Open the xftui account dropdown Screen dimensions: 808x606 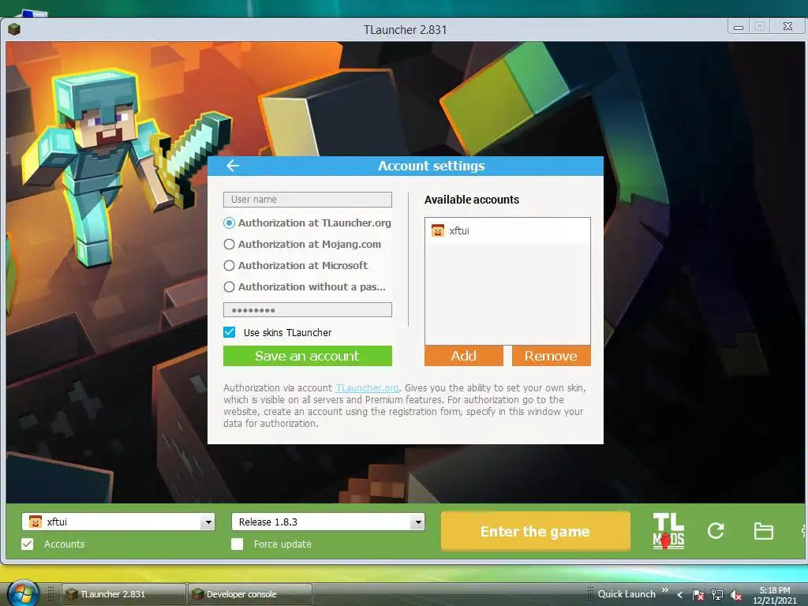click(x=208, y=522)
